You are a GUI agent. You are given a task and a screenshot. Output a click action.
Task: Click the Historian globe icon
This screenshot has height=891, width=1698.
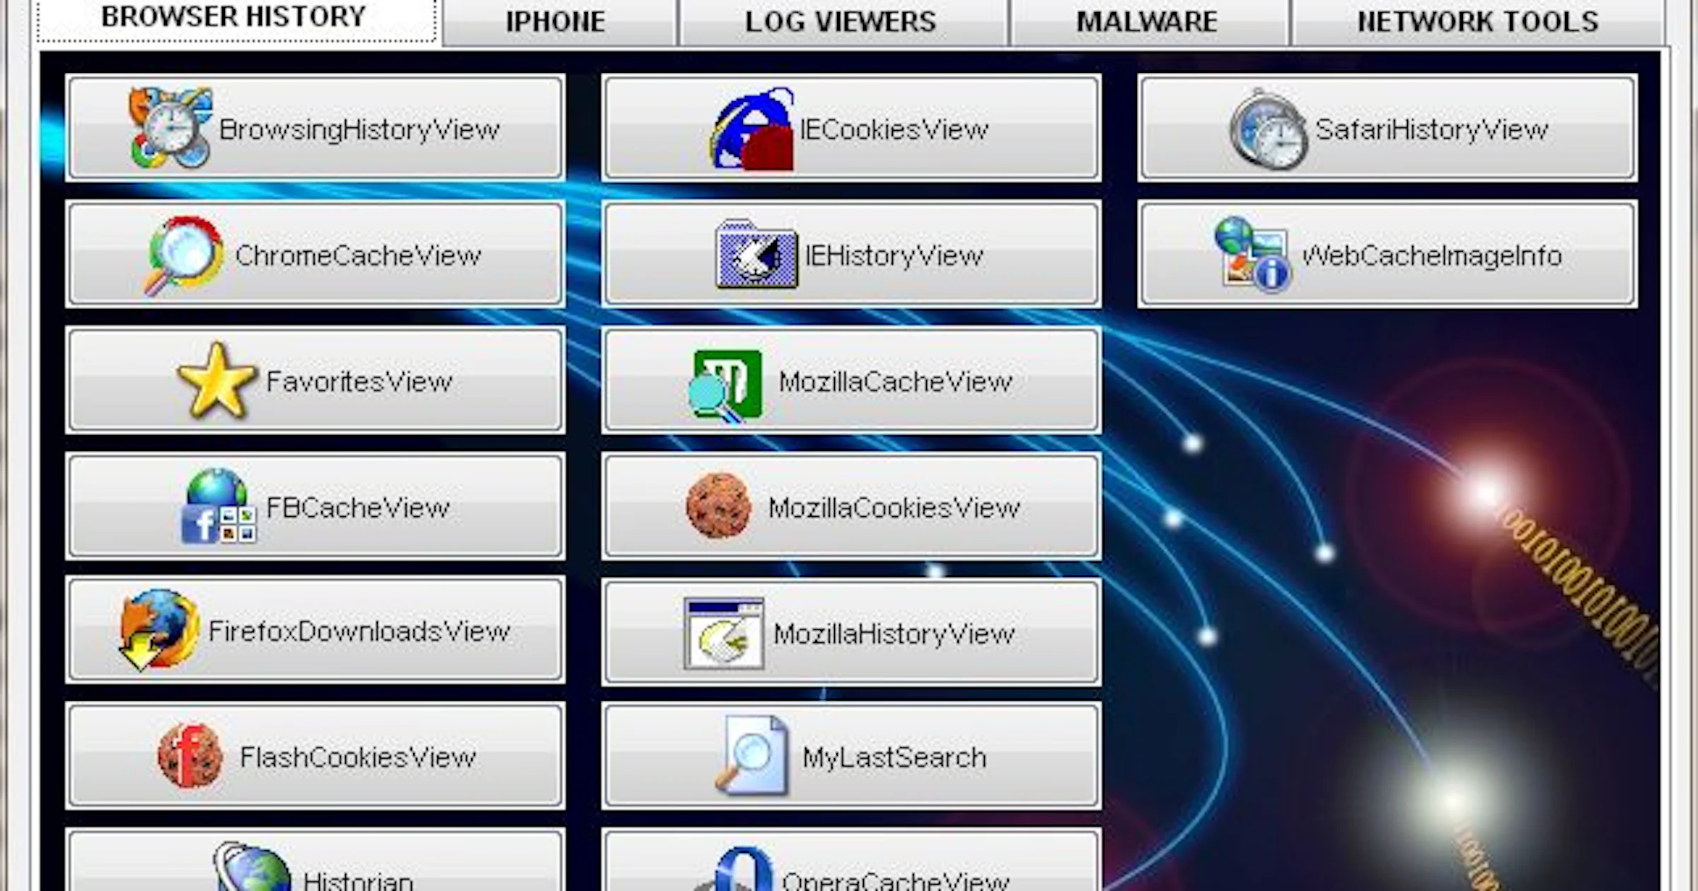coord(253,867)
